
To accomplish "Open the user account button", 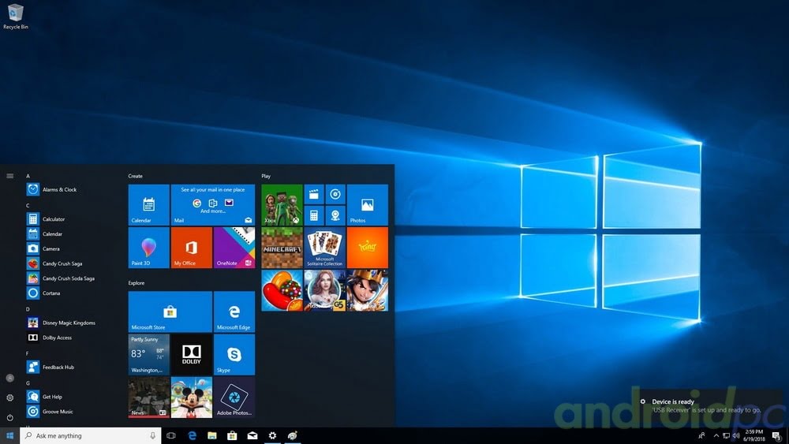I will [9, 378].
